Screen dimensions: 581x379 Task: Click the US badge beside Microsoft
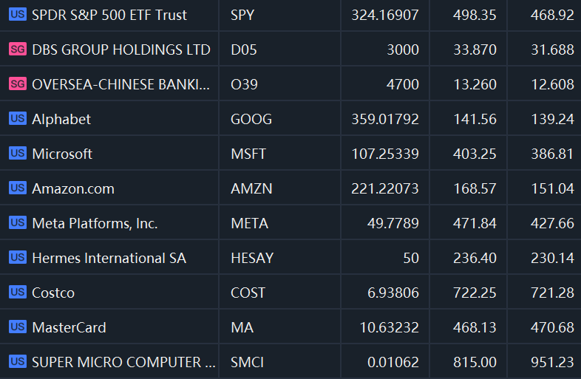[x=18, y=153]
